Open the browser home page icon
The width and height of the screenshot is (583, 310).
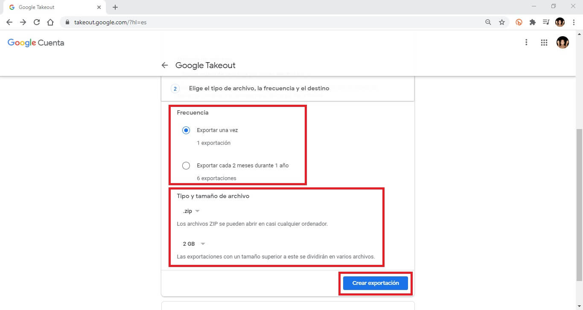pyautogui.click(x=50, y=22)
